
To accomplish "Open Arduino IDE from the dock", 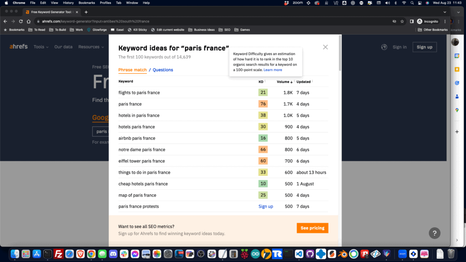I will (x=255, y=254).
